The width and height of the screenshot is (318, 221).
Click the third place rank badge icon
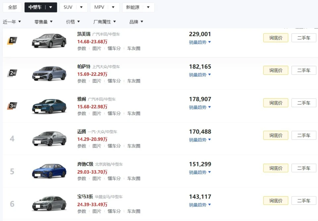click(12, 106)
